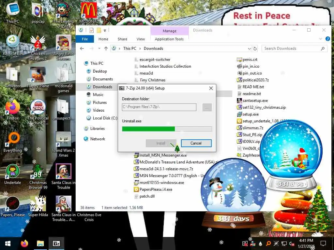Switch to the View ribbon tab
The image size is (334, 250).
click(x=141, y=39)
